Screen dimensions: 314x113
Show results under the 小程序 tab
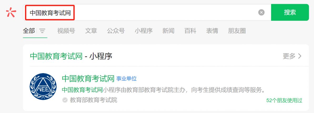(144, 31)
